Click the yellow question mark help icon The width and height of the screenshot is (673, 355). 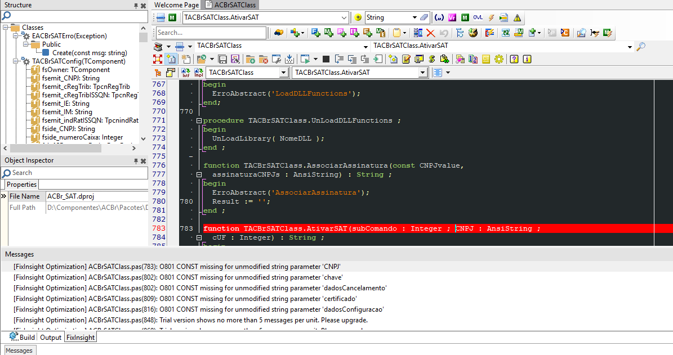[514, 59]
